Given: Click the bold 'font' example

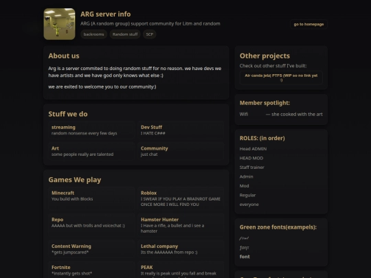Looking at the screenshot, I should point(245,257).
